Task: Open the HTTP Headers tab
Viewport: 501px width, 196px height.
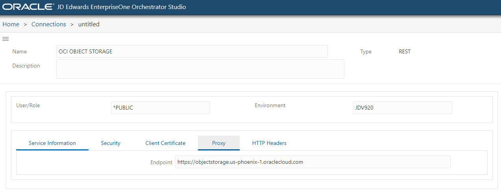Action: pos(269,143)
